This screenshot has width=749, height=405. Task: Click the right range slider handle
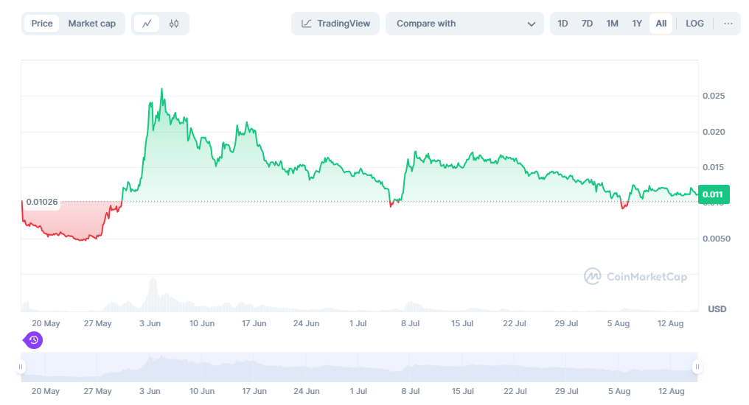[696, 367]
